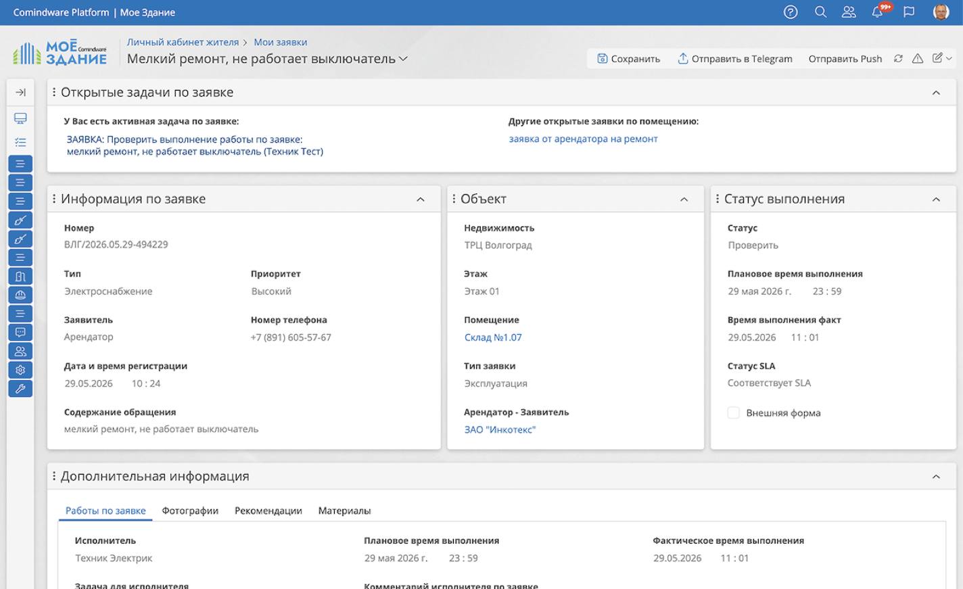
Task: Open the settings gear in left sidebar
Action: (20, 370)
